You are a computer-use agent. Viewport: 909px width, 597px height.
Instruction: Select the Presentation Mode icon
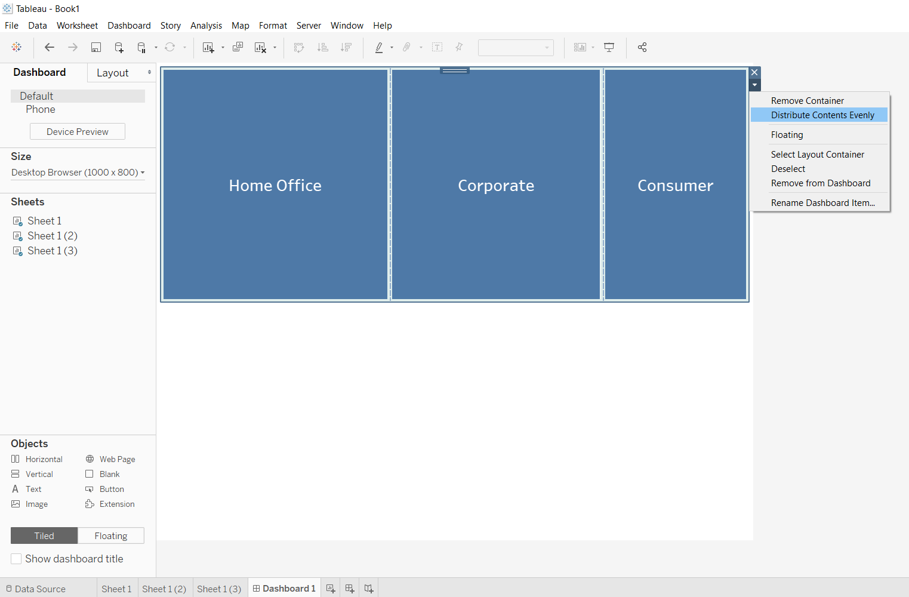pos(608,47)
